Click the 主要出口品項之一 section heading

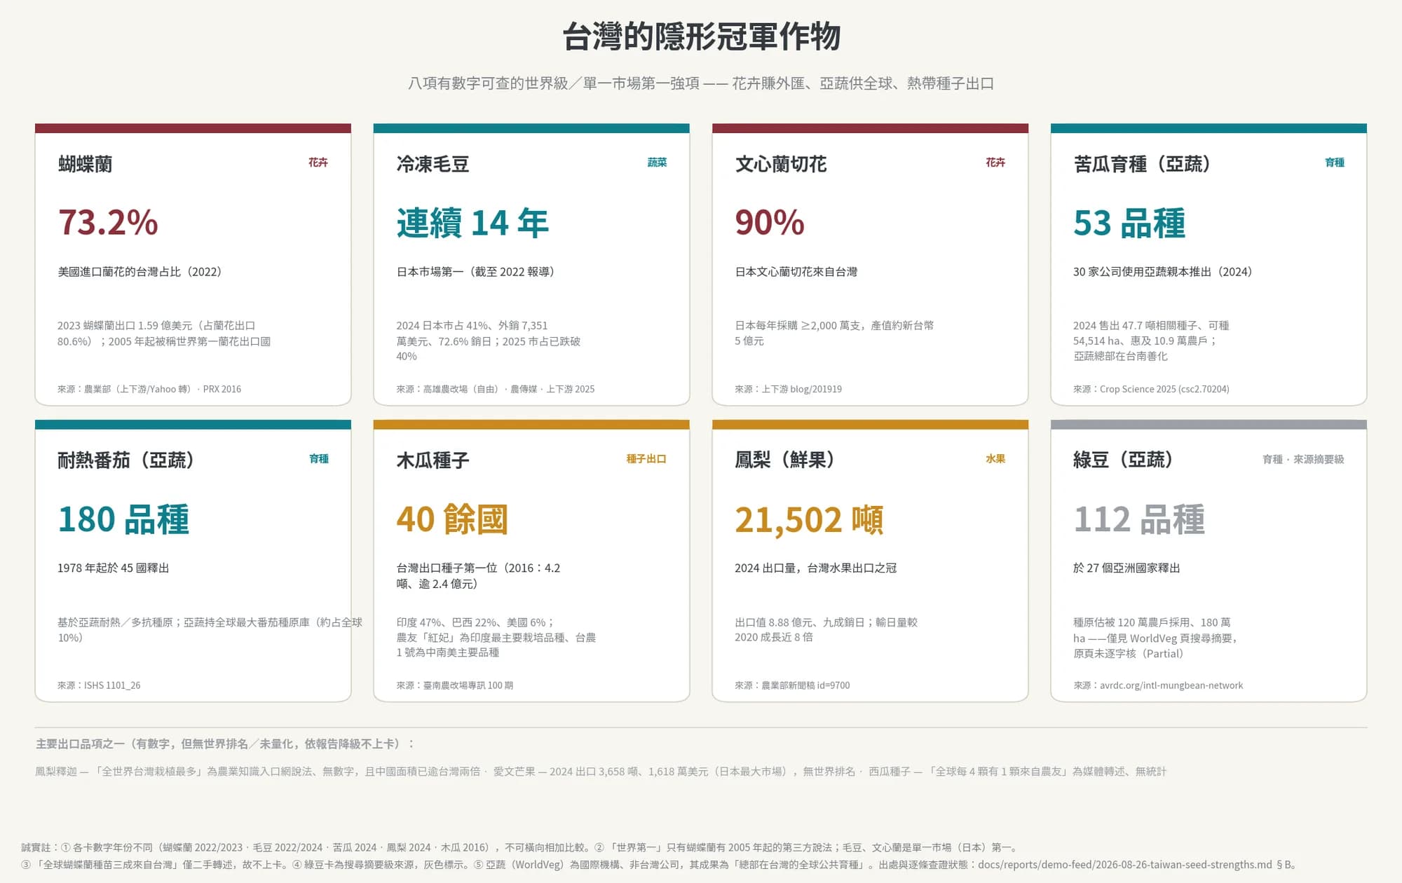point(225,744)
